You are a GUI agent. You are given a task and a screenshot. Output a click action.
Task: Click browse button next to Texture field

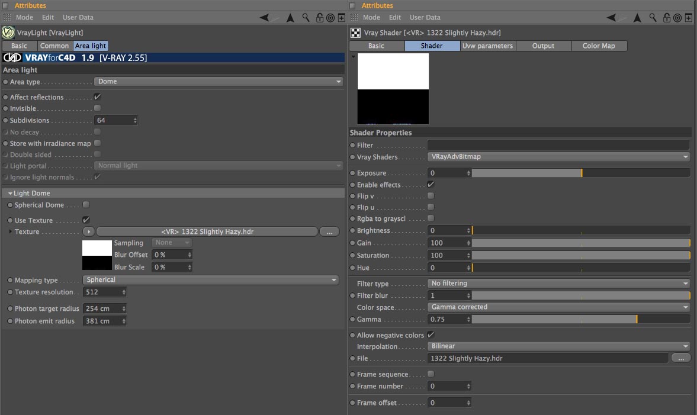point(329,231)
